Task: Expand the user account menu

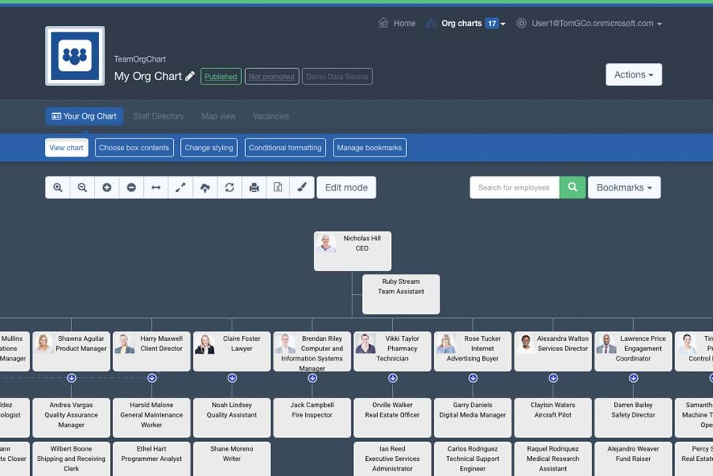Action: tap(597, 24)
